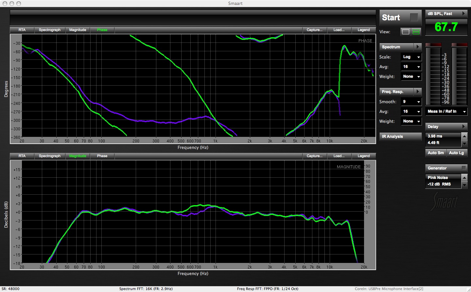Screen dimensions: 471x292
Task: Open the Spectrum Scale Log dropdown
Action: [x=411, y=57]
